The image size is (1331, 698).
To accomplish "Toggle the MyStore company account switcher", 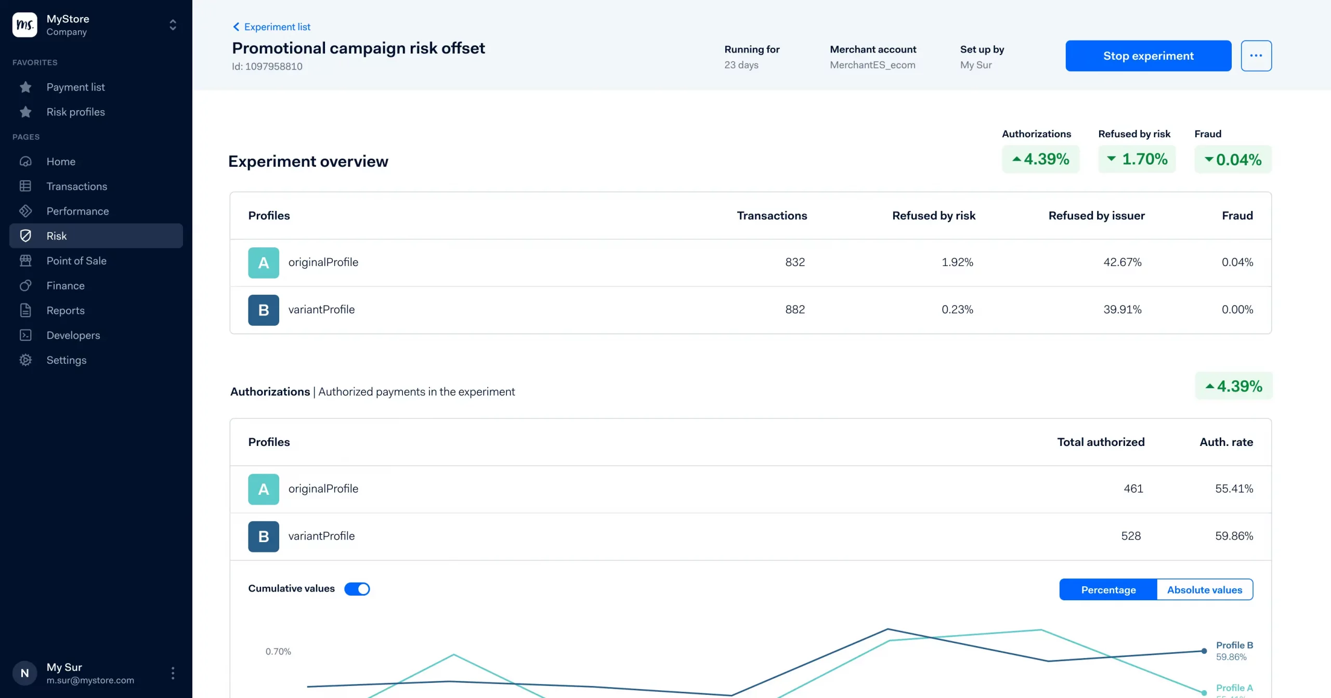I will [x=173, y=24].
